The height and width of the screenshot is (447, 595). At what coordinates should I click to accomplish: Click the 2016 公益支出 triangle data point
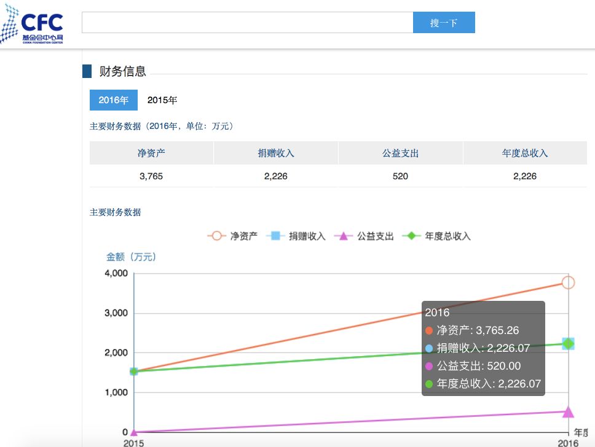(x=568, y=412)
